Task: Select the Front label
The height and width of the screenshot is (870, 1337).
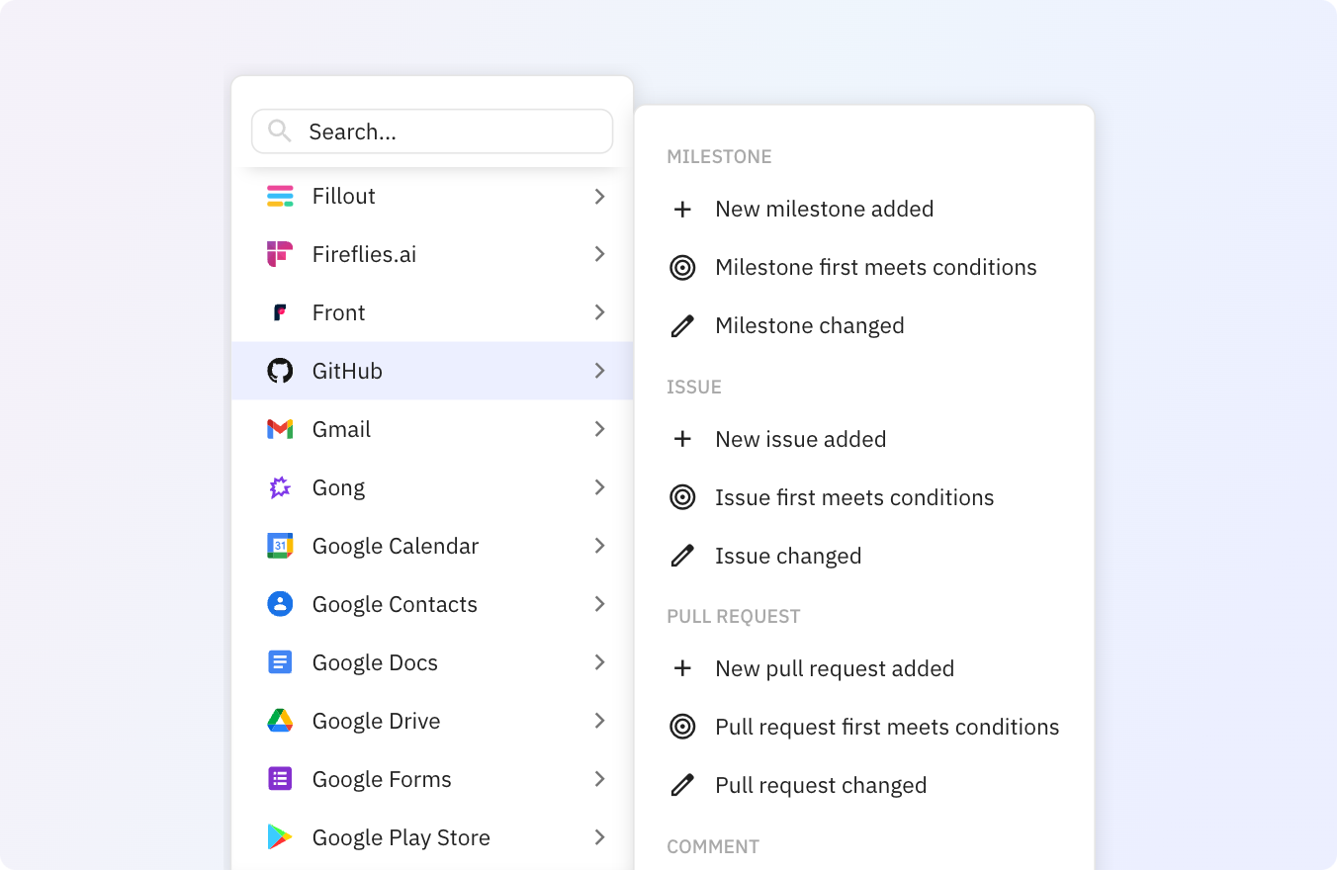Action: click(x=339, y=312)
